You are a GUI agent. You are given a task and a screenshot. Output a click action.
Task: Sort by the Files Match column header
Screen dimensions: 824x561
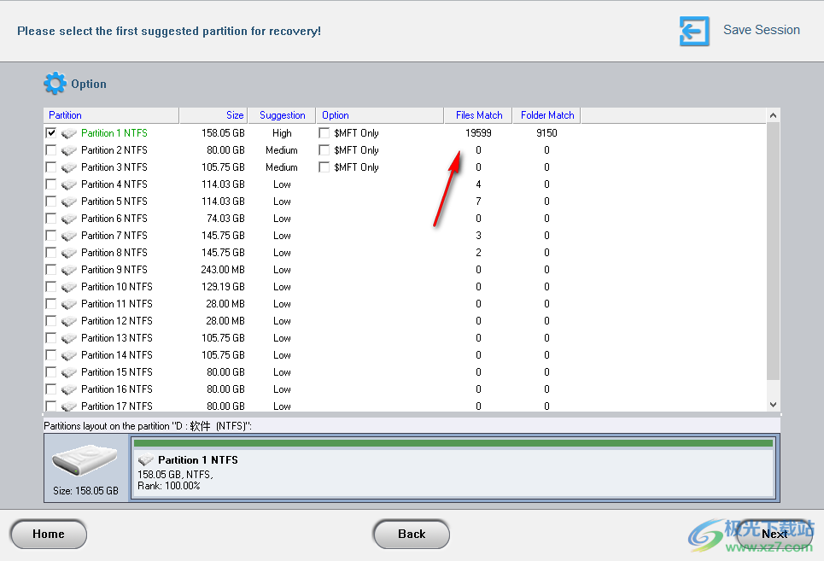coord(478,115)
